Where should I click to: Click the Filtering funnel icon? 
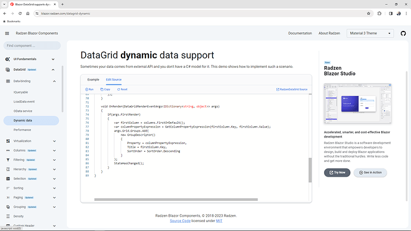point(8,160)
